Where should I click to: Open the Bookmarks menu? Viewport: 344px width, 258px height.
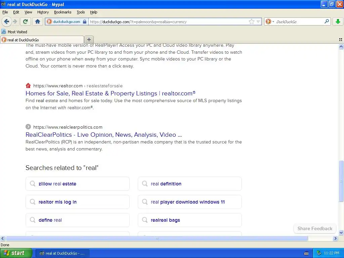point(63,12)
